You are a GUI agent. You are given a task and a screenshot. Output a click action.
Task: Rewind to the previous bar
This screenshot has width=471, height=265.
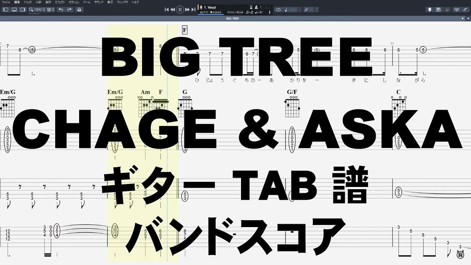click(173, 10)
